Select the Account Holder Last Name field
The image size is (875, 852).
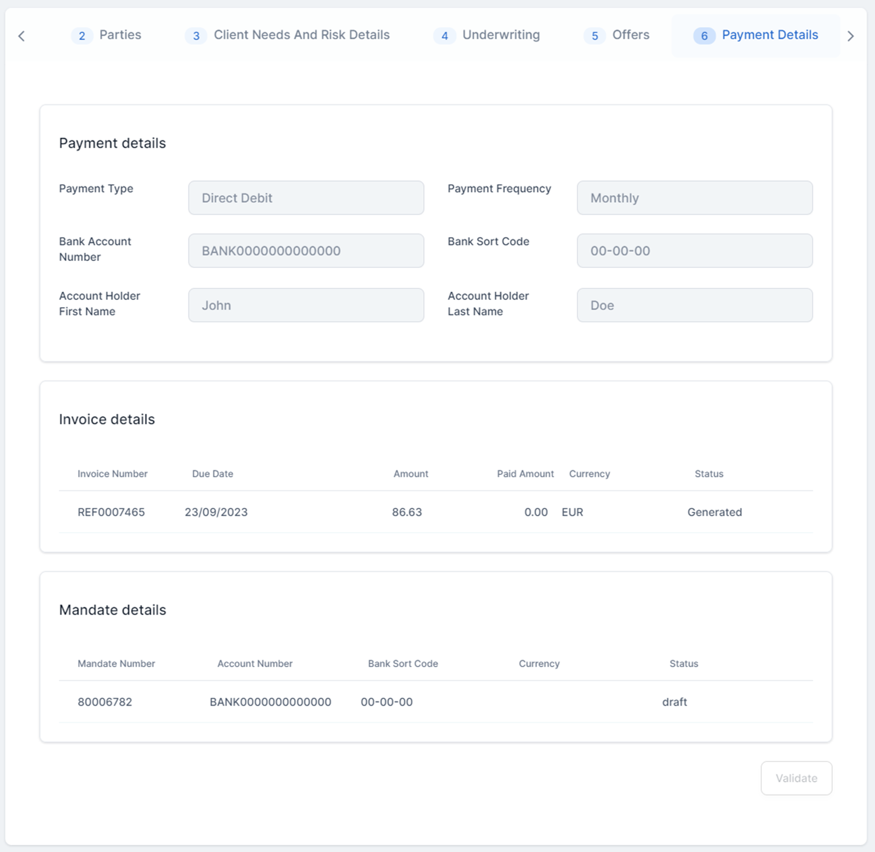[694, 305]
